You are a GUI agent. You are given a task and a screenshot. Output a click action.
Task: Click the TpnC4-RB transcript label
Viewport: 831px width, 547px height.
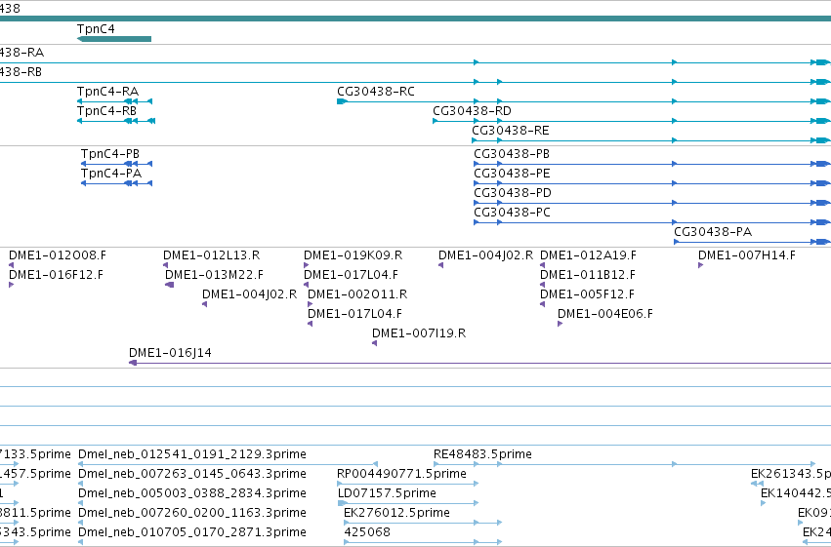[106, 111]
